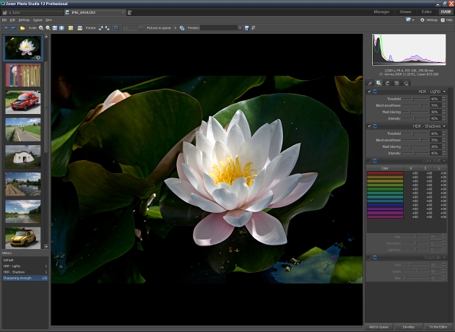This screenshot has width=455, height=332.
Task: Open the third adjustment panel tab
Action: 387,83
